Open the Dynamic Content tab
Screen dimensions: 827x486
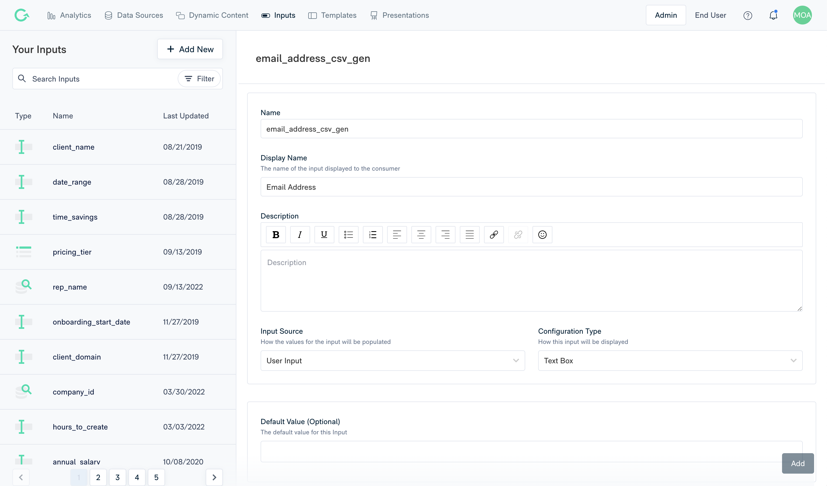click(212, 15)
